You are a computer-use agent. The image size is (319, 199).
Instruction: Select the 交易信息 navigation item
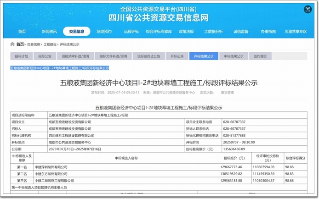click(77, 32)
